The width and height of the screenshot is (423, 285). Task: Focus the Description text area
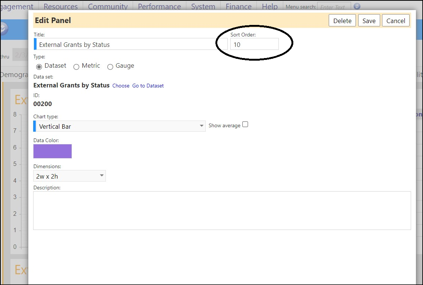222,211
